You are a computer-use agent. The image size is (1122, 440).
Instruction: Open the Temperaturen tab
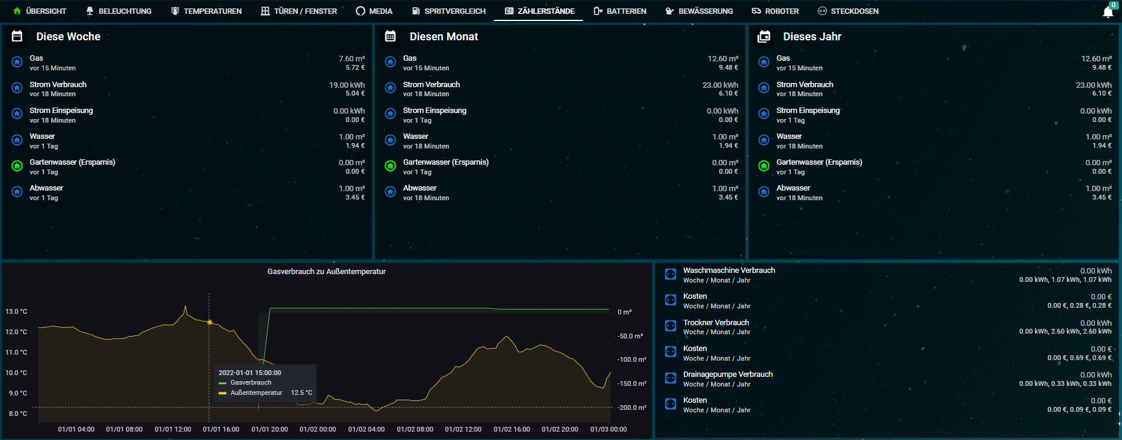pyautogui.click(x=206, y=11)
